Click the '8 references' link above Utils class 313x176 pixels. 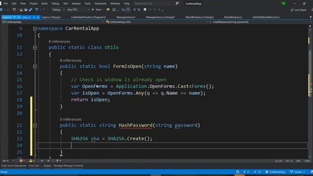coord(60,42)
